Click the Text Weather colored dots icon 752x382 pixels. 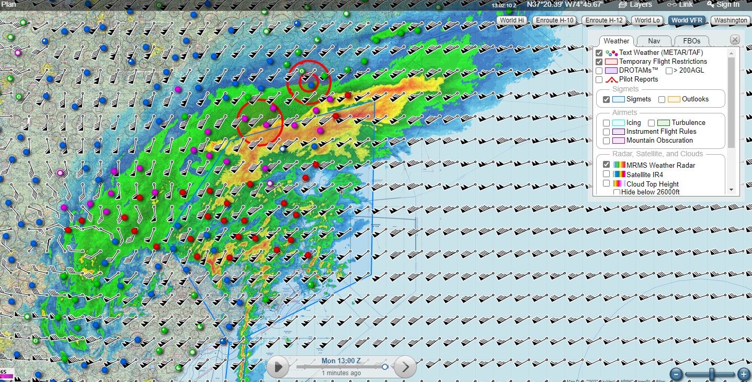612,53
